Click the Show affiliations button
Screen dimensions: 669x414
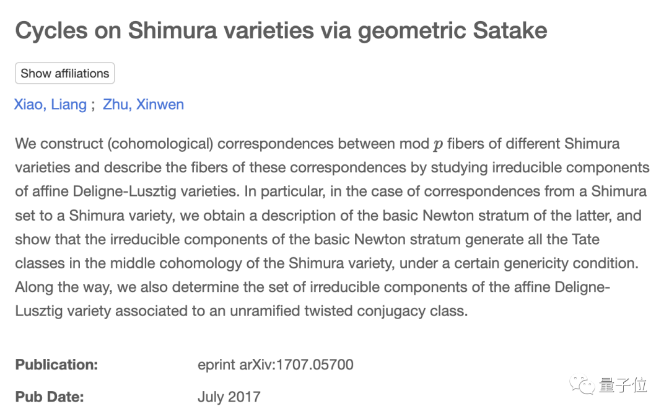click(x=65, y=73)
